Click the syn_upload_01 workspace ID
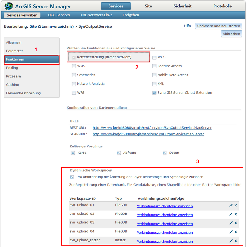 point(82,205)
